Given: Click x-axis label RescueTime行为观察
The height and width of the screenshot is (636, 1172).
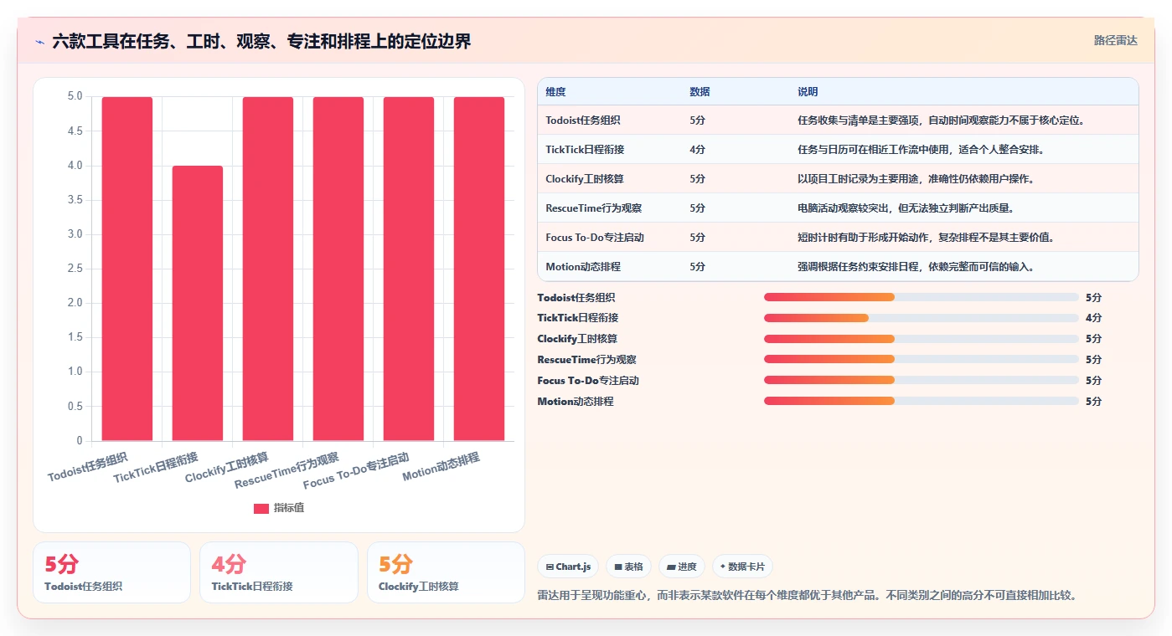Looking at the screenshot, I should click(287, 471).
